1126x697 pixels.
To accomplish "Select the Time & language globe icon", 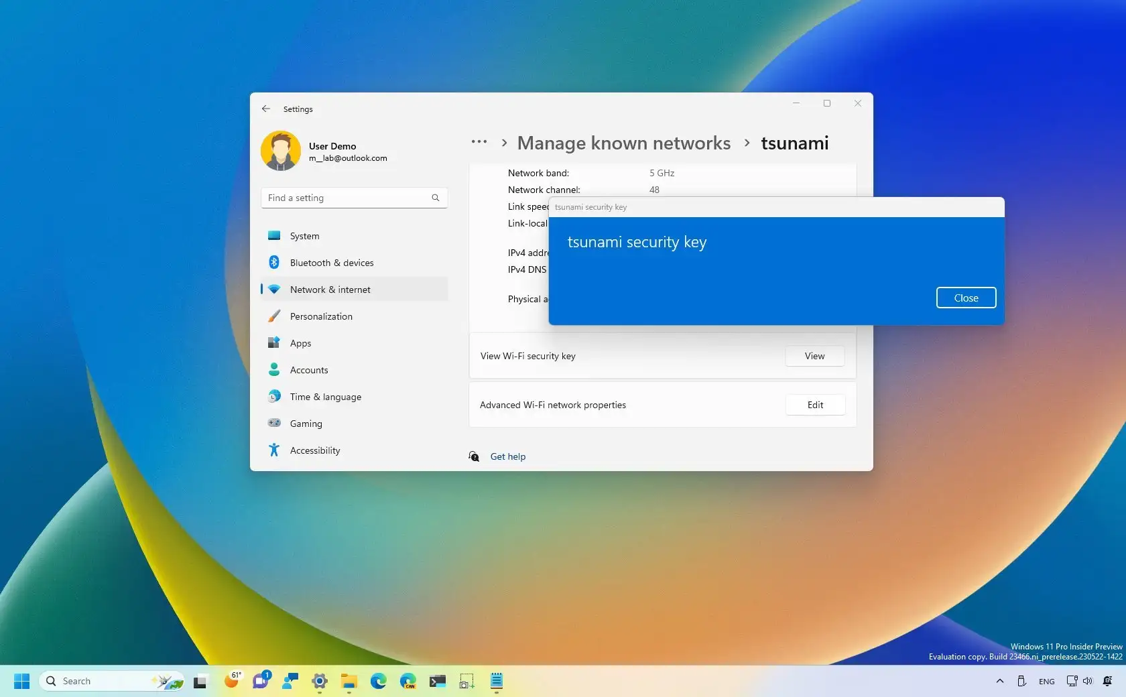I will click(274, 397).
